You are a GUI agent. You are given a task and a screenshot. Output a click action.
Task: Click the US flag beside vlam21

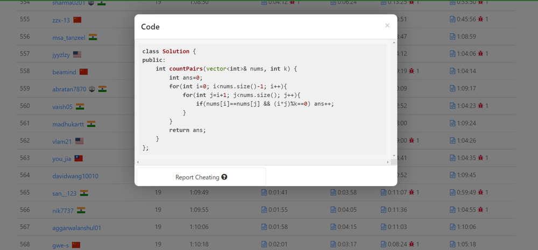[79, 141]
